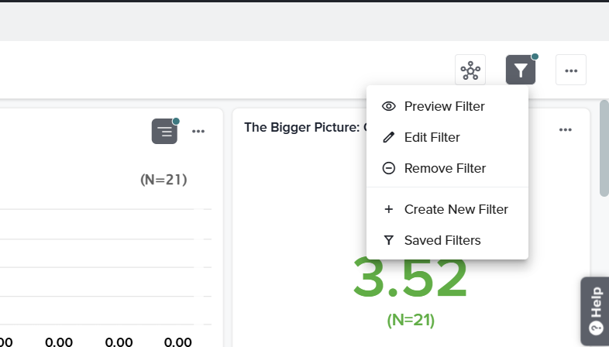The width and height of the screenshot is (609, 347).
Task: Click the dark funnel filter button
Action: 521,70
